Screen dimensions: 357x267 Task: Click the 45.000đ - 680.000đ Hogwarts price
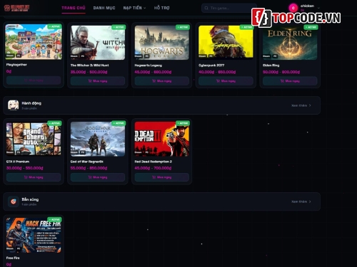[153, 72]
